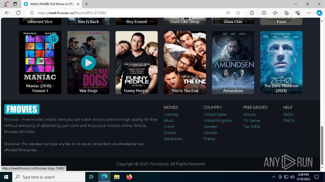
Task: Launch Firefox from taskbar
Action: coord(129,177)
